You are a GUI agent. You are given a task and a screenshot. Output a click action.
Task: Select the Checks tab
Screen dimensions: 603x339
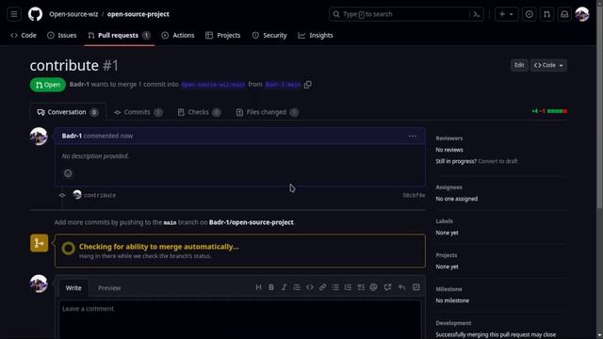point(199,112)
